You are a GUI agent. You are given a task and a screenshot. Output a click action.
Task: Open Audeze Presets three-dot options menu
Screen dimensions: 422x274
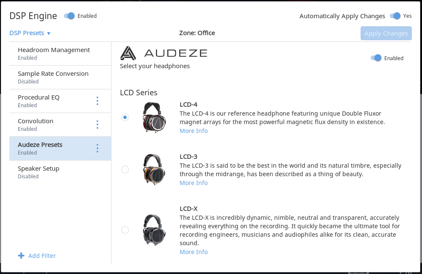[x=97, y=148]
